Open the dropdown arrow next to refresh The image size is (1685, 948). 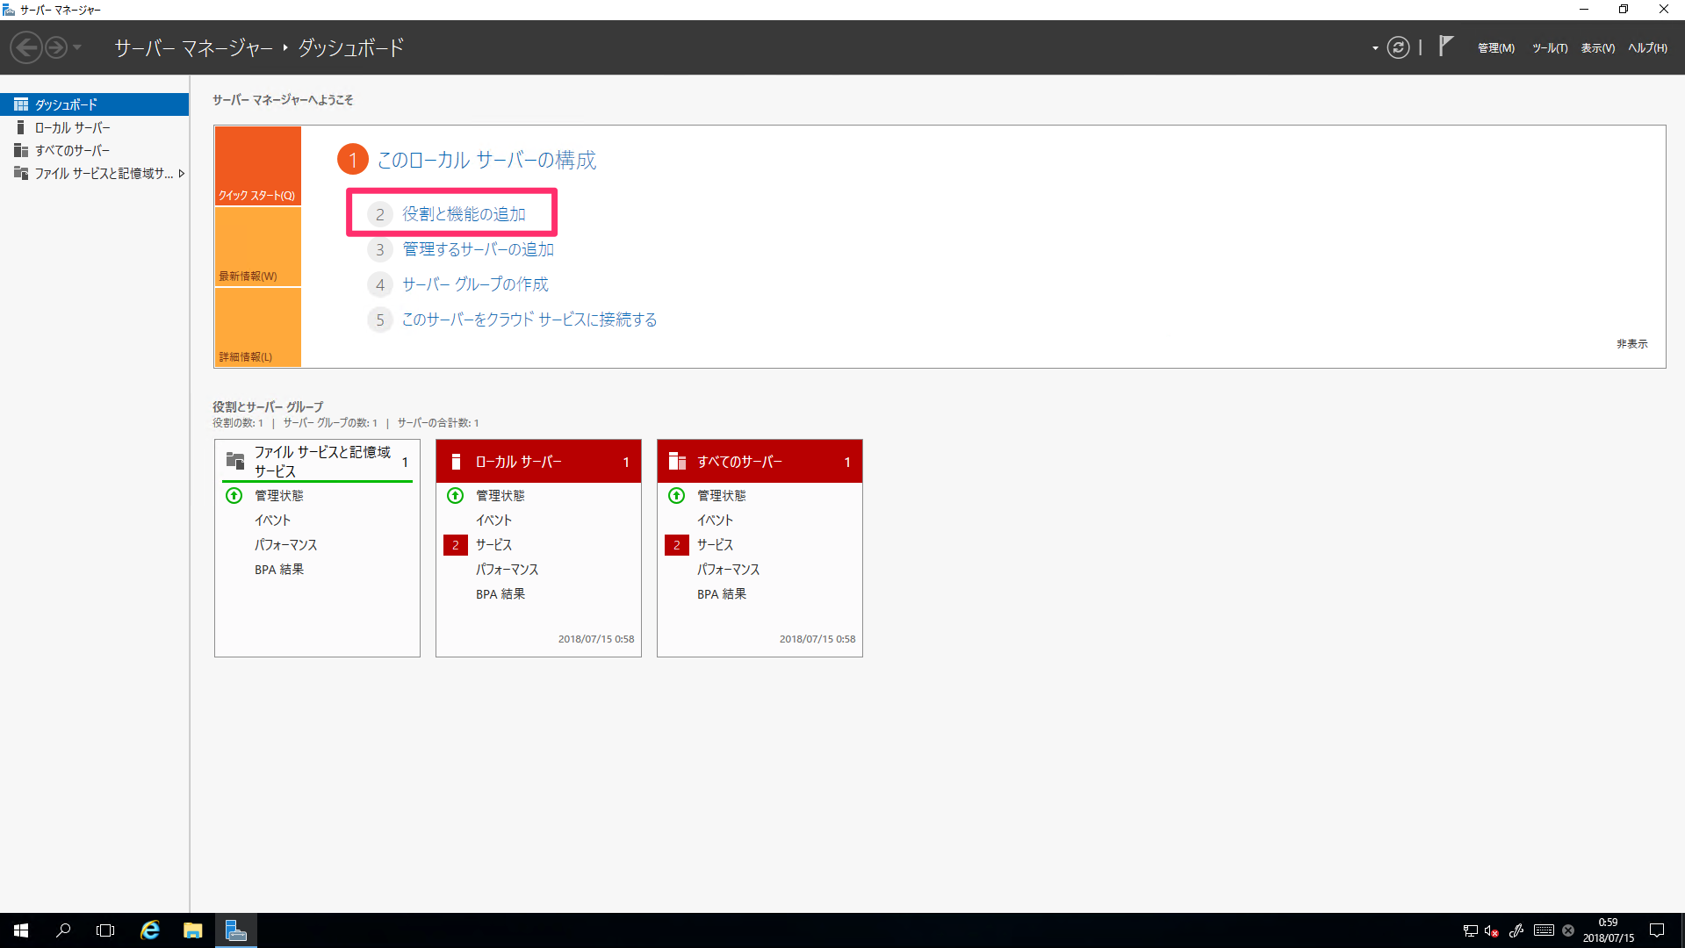(1373, 49)
